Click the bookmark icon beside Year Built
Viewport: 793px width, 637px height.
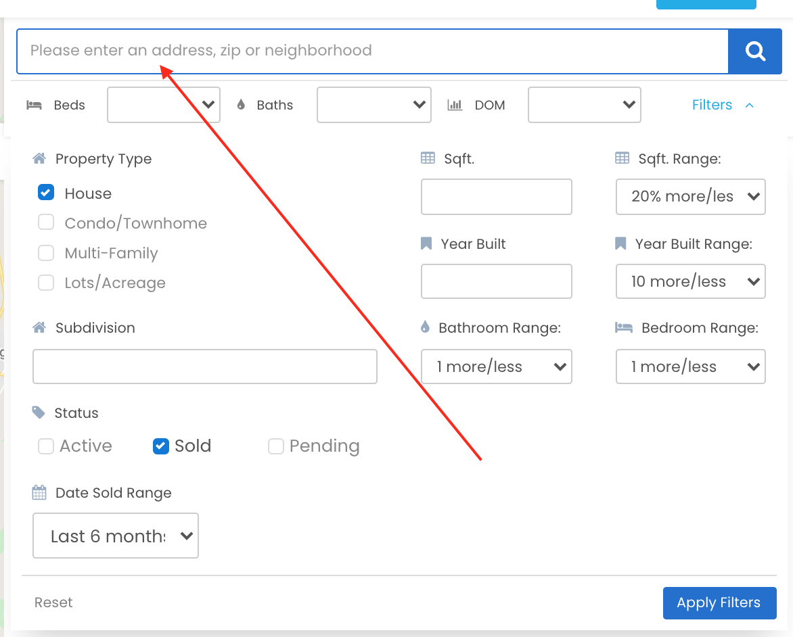(426, 243)
